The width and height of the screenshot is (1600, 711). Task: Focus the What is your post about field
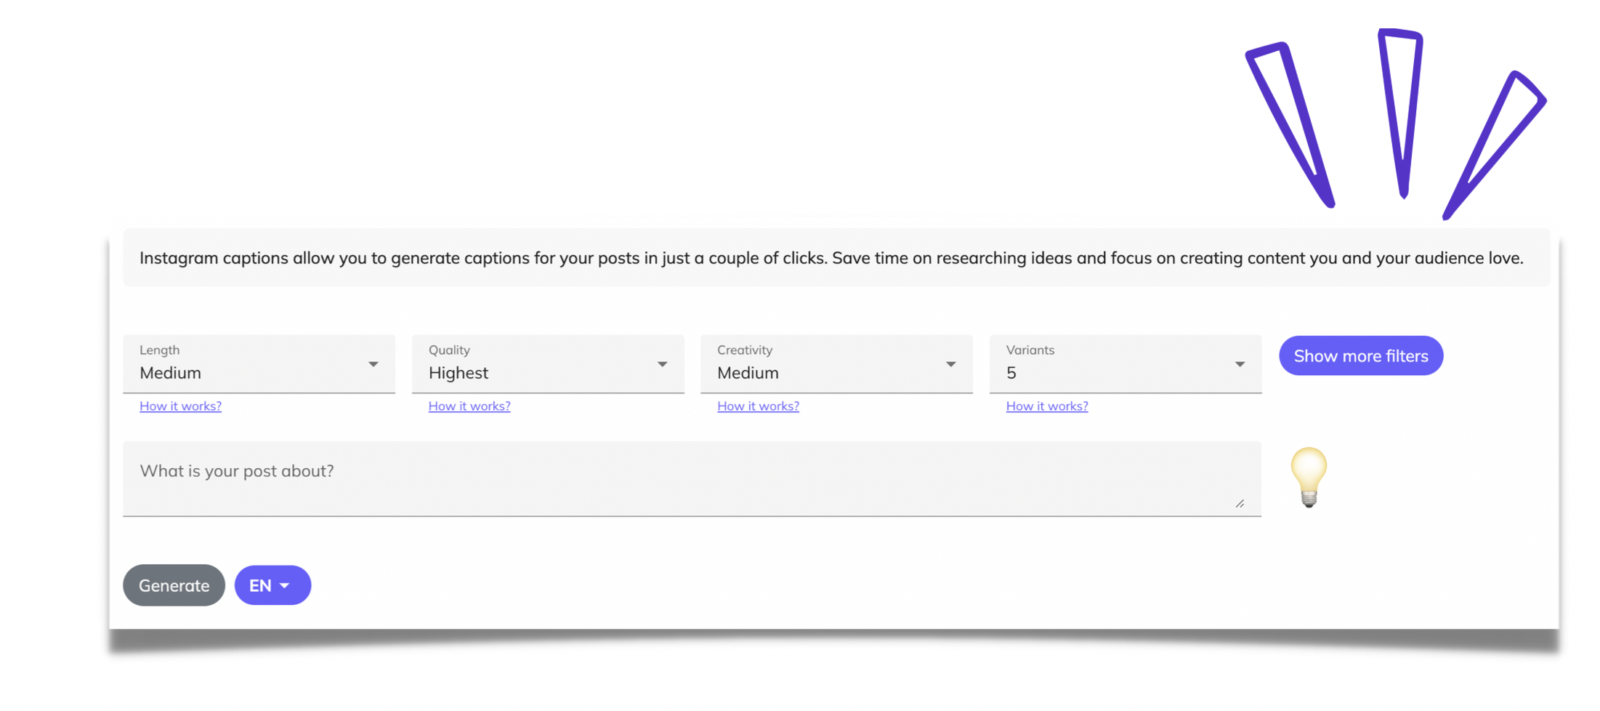[x=692, y=478]
